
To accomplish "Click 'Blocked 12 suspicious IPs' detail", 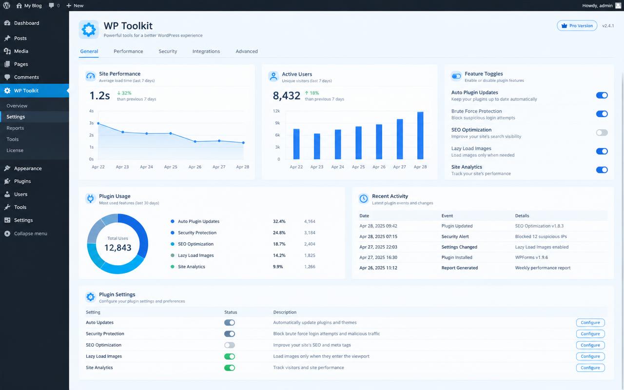I will [x=541, y=237].
